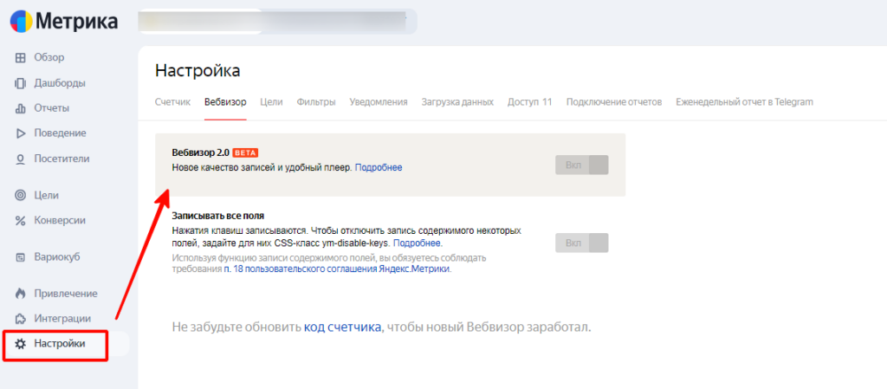This screenshot has width=887, height=389.
Task: Open Конверсии via the percent icon
Action: point(21,220)
